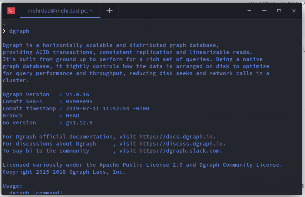Open the https://docs.dgraph.io link

(176, 137)
